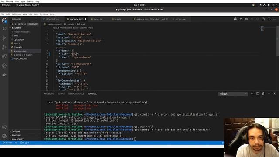Image resolution: width=279 pixels, height=157 pixels.
Task: Open the Explorer view in activity bar
Action: (4, 20)
